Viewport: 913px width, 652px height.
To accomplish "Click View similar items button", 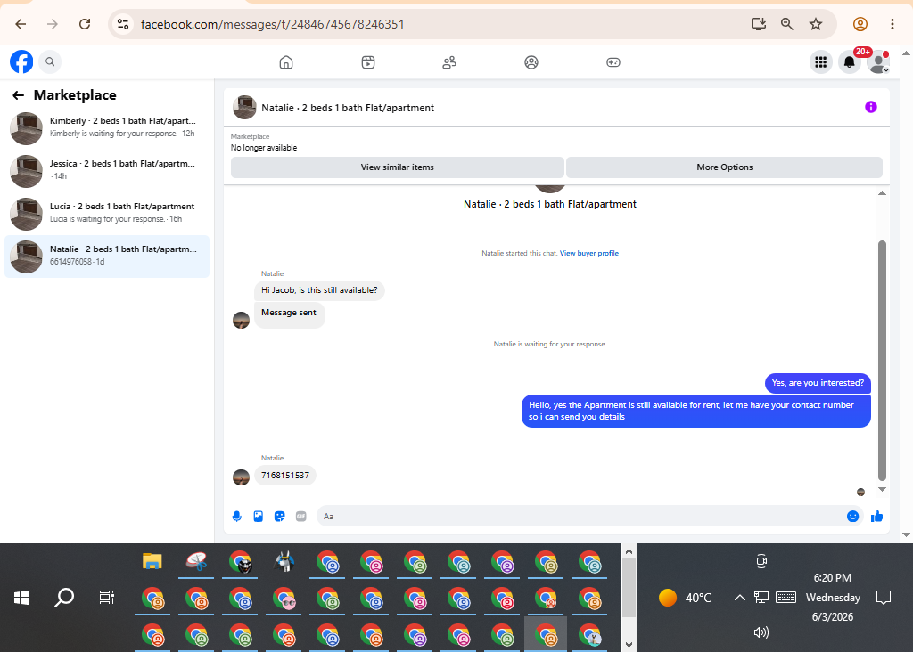I will tap(397, 167).
